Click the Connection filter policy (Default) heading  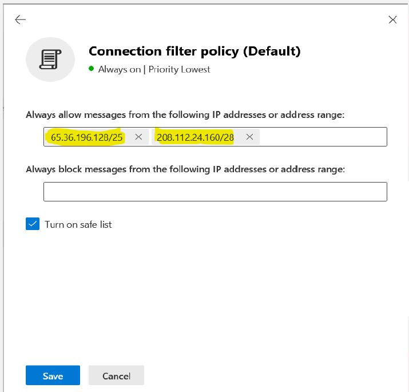pos(194,51)
